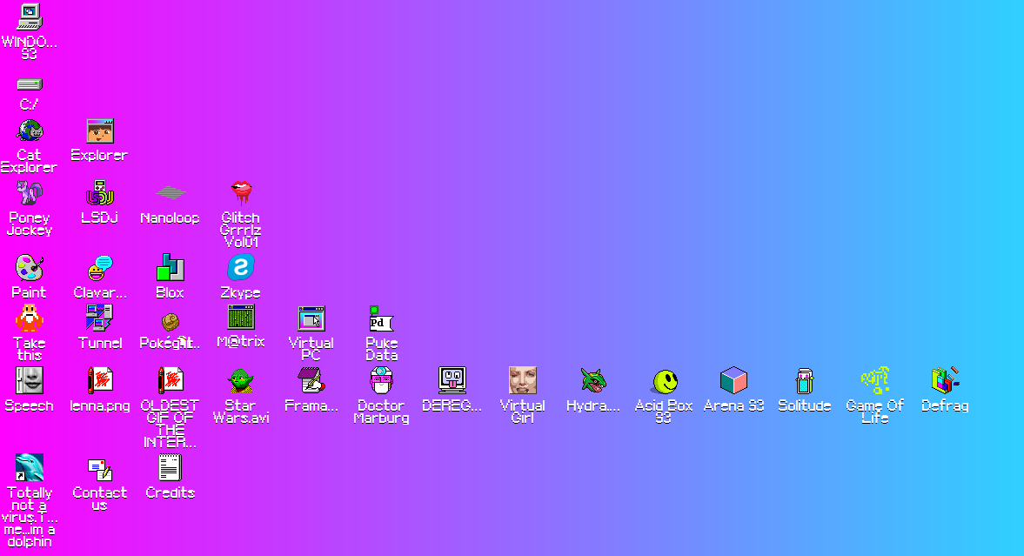
Task: Open the lenna.png image file
Action: click(x=100, y=381)
